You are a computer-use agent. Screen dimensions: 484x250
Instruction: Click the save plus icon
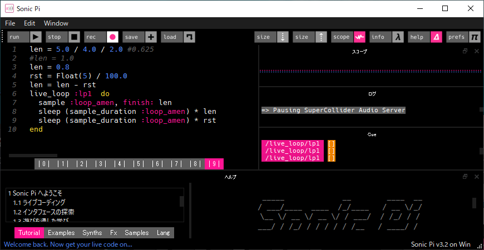[x=151, y=37]
